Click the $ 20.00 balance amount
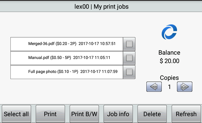This screenshot has height=123, width=202. point(169,61)
